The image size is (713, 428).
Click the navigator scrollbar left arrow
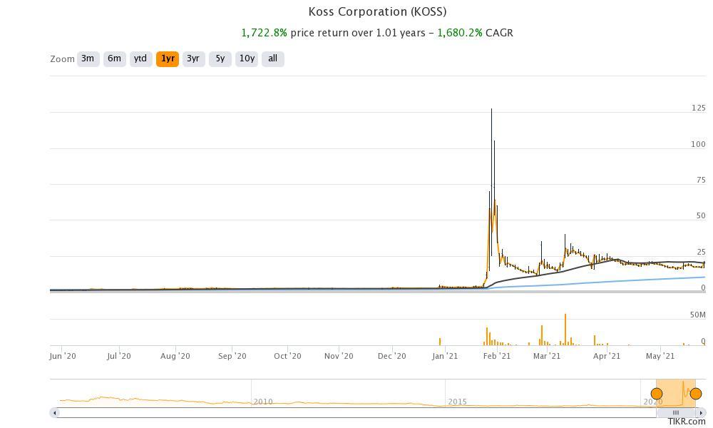pyautogui.click(x=55, y=413)
